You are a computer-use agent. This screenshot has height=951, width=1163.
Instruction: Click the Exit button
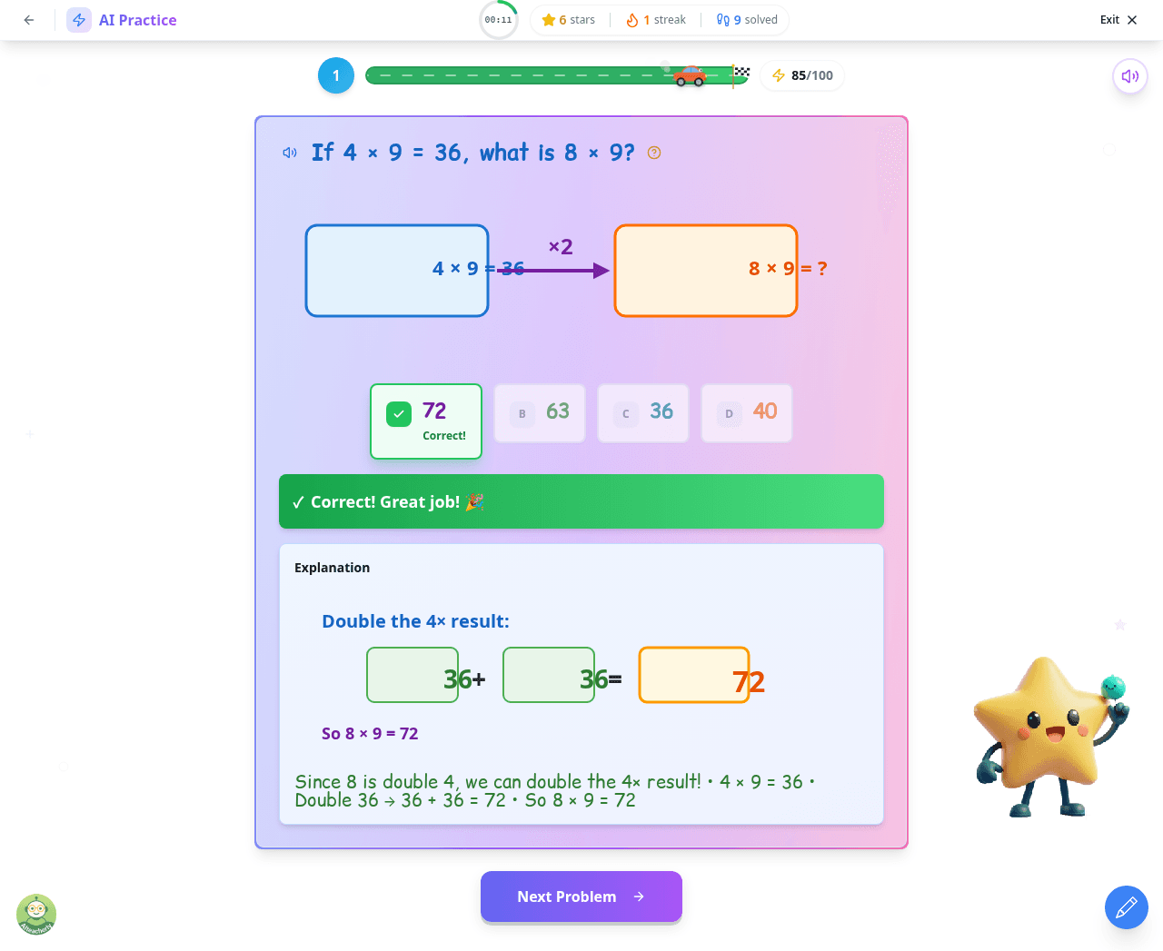pyautogui.click(x=1118, y=20)
